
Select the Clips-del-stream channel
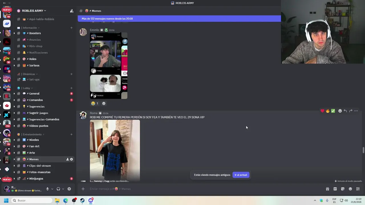point(44,166)
